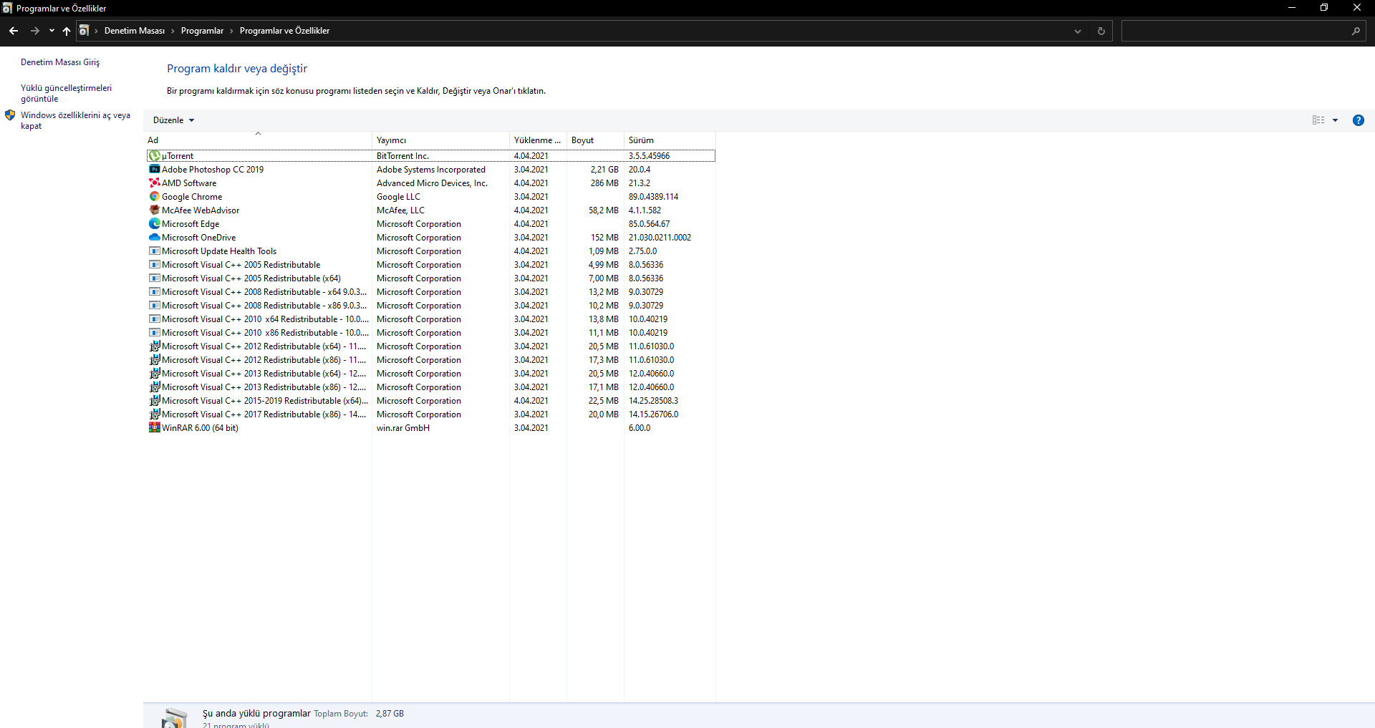Navigate to Denetim Masası in breadcrumb
This screenshot has height=728, width=1375.
pos(135,31)
